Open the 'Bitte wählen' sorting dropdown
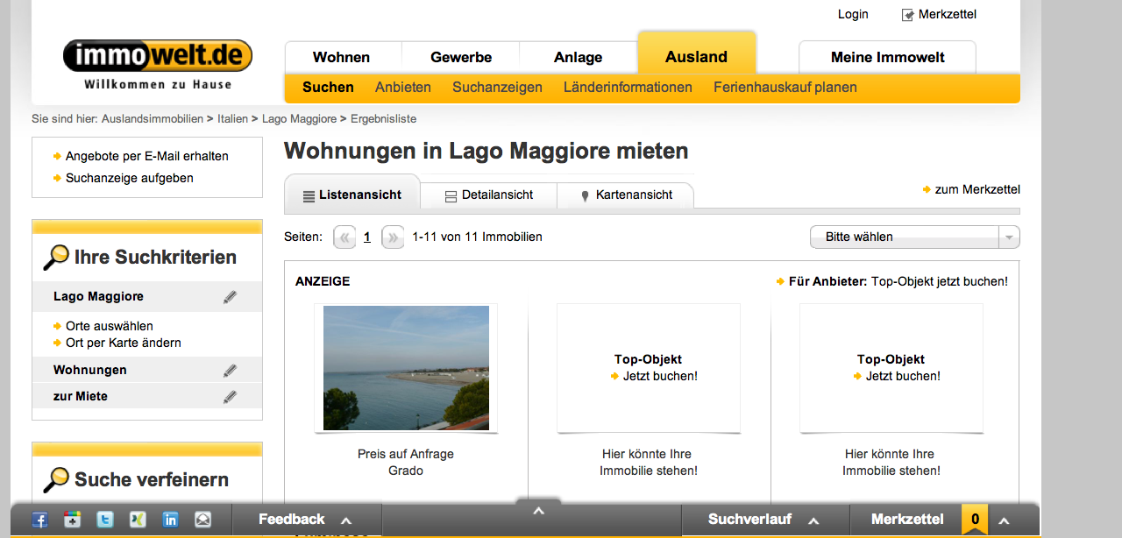 pos(913,237)
